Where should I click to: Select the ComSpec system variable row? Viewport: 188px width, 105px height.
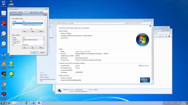tap(27, 40)
